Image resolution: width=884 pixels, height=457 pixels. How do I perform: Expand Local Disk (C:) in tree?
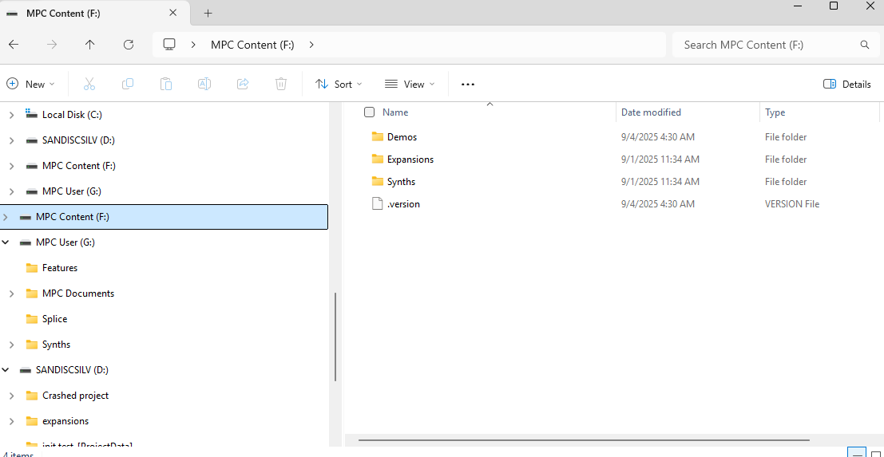point(12,115)
